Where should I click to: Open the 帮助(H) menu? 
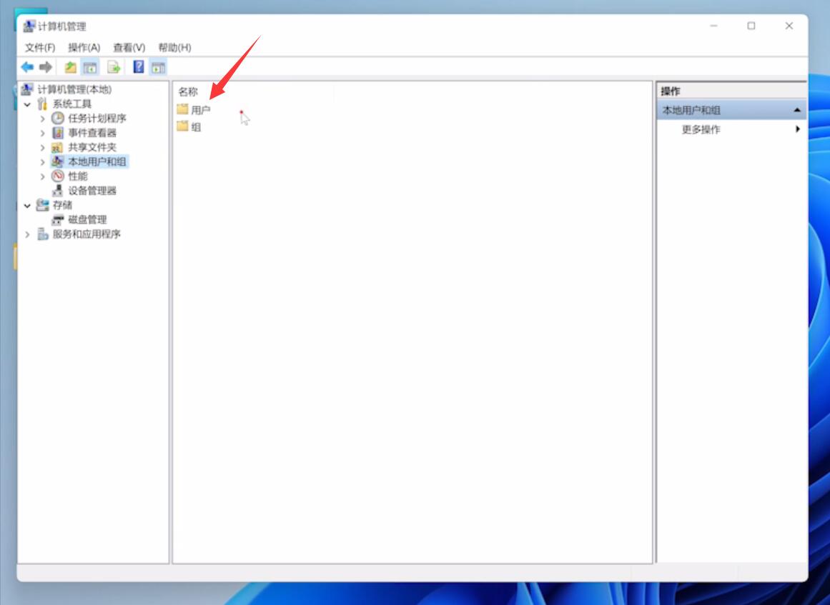174,48
